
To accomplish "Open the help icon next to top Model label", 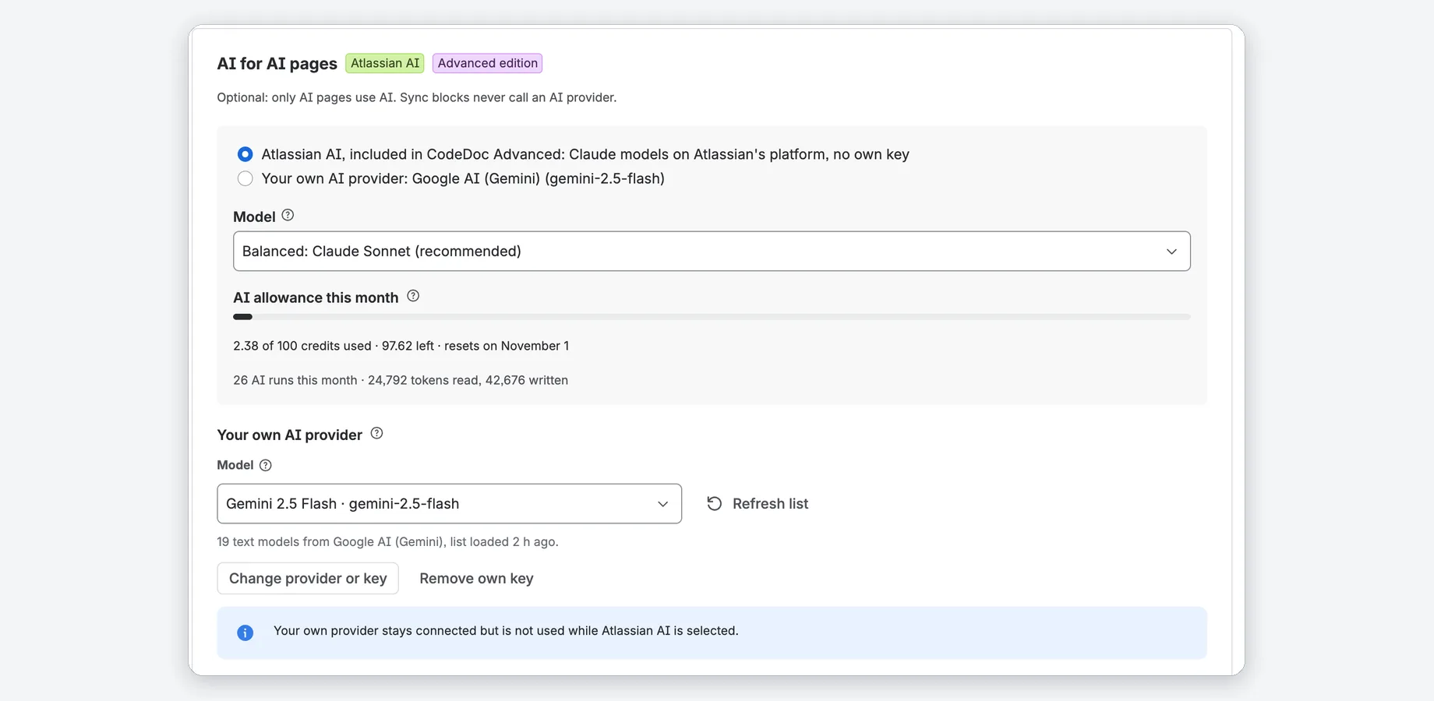I will pyautogui.click(x=288, y=215).
